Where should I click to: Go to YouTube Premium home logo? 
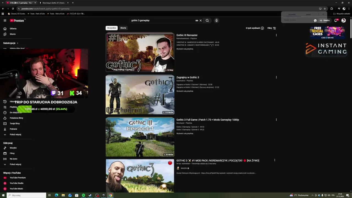click(x=17, y=20)
